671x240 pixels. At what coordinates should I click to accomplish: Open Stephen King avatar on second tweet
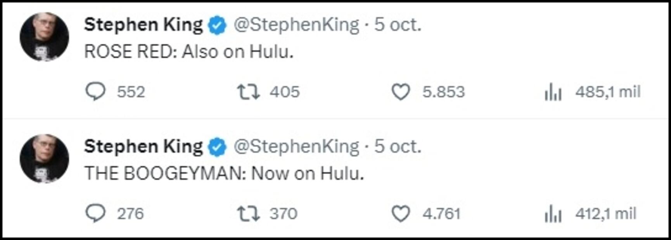(x=44, y=159)
